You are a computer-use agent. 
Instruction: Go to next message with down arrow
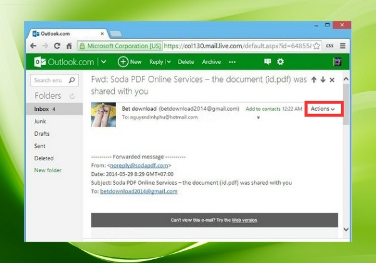(x=323, y=80)
